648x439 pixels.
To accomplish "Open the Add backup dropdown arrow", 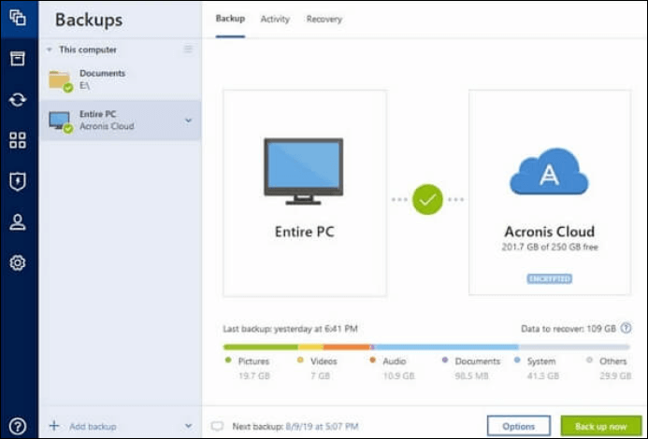I will coord(189,426).
